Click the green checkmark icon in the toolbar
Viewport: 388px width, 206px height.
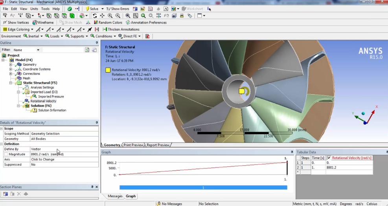click(x=70, y=9)
